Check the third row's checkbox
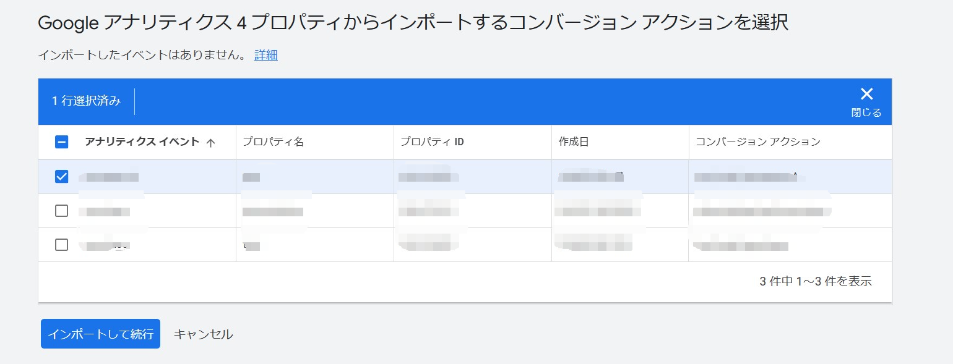The height and width of the screenshot is (364, 953). pyautogui.click(x=61, y=244)
